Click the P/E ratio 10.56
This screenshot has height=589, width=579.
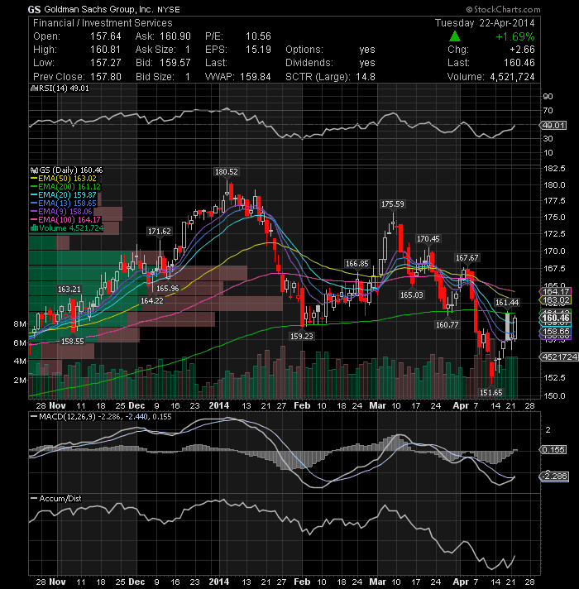pos(258,36)
